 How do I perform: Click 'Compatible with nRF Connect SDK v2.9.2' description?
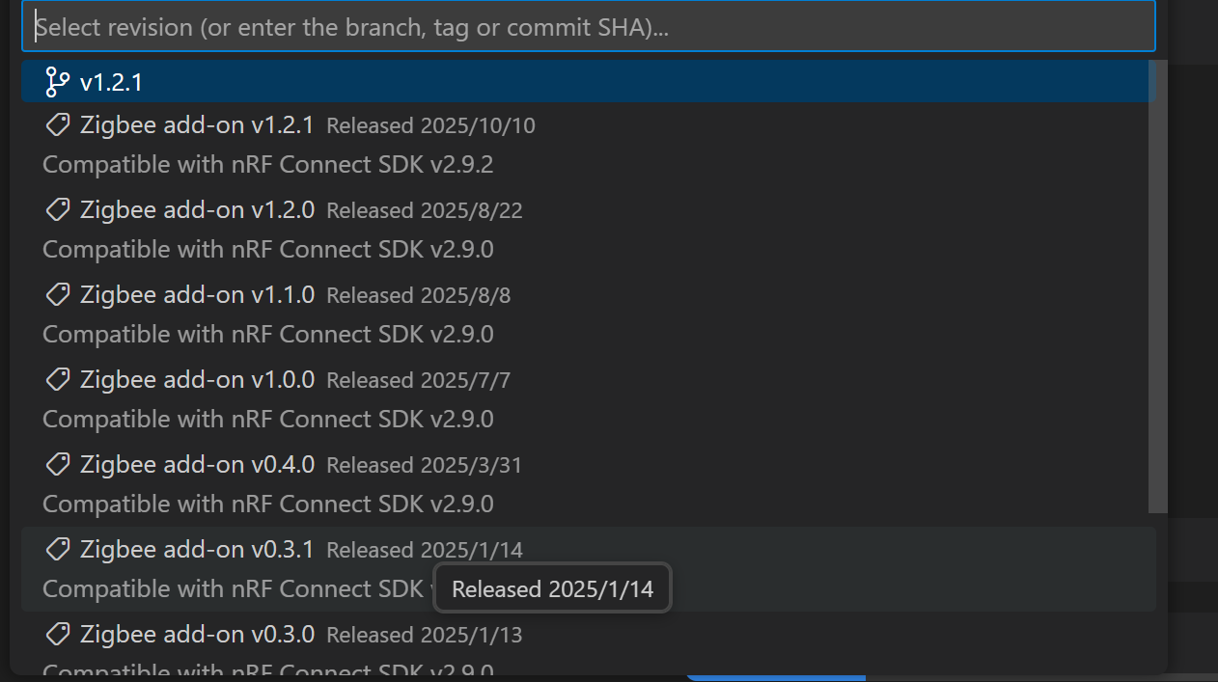pyautogui.click(x=267, y=165)
